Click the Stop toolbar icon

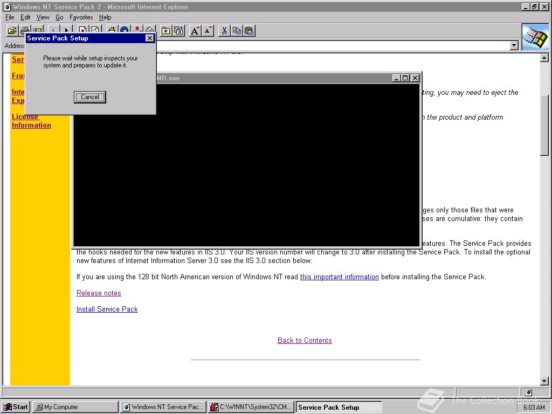pos(82,30)
